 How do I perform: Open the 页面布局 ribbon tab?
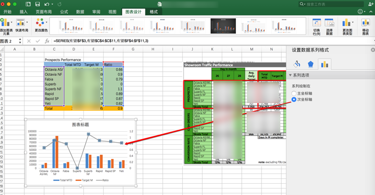[x=44, y=12]
